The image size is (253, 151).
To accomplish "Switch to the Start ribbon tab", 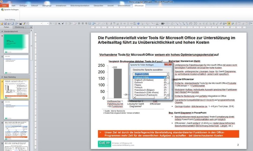I will coord(13,6).
